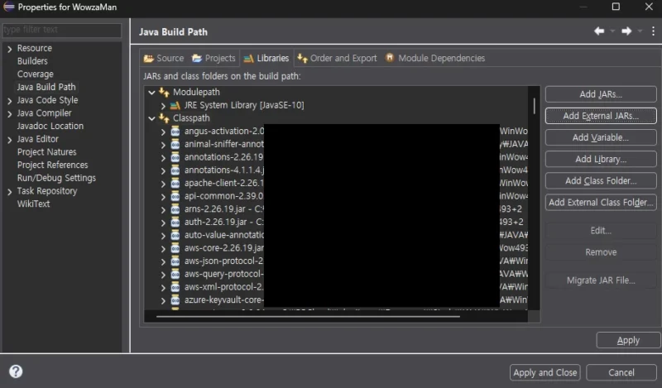Click the jar icon of apache-client-2.26 entry
This screenshot has width=662, height=388.
click(x=175, y=183)
